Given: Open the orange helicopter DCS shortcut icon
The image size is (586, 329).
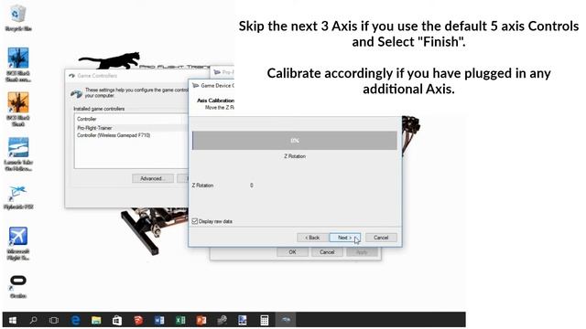Looking at the screenshot, I should click(18, 102).
